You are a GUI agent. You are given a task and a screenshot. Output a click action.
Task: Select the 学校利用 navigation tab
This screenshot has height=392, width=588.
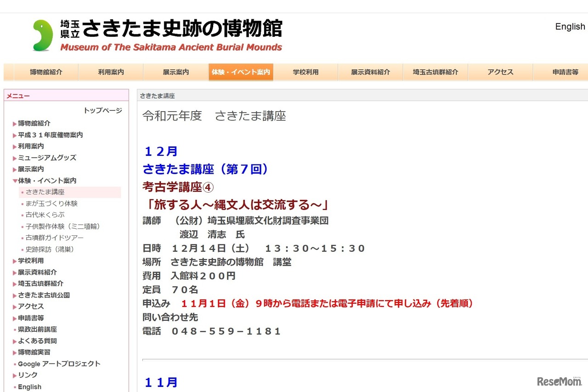pyautogui.click(x=305, y=72)
